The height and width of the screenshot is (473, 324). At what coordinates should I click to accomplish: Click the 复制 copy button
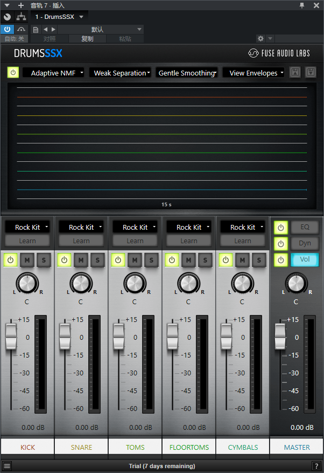click(87, 39)
